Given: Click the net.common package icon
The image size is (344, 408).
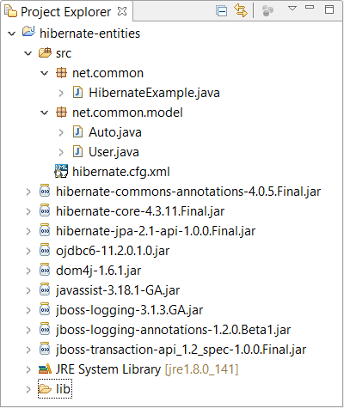Looking at the screenshot, I should 61,73.
